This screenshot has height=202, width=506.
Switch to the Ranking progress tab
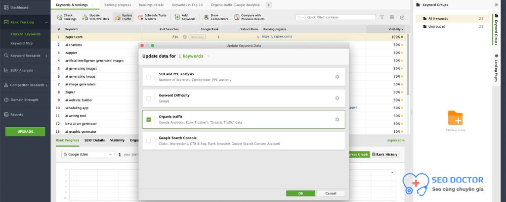[x=117, y=5]
